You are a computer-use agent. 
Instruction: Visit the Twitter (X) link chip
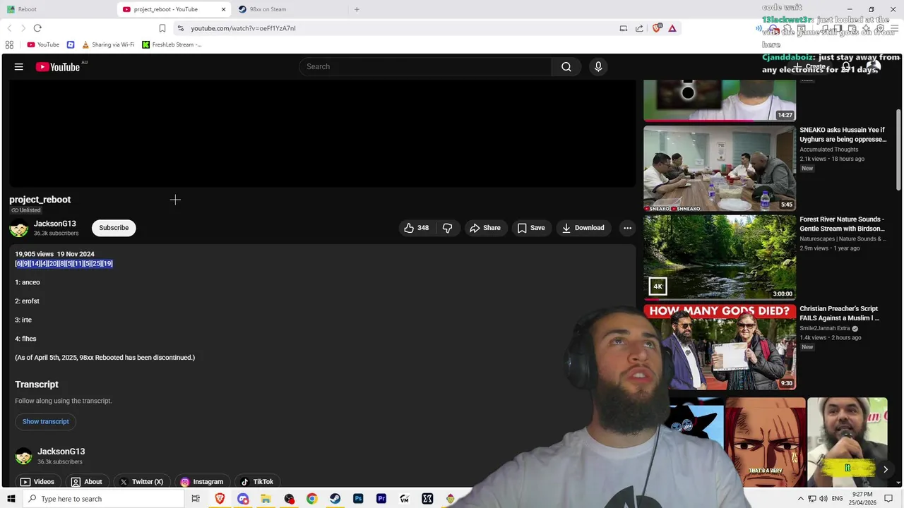(x=141, y=482)
